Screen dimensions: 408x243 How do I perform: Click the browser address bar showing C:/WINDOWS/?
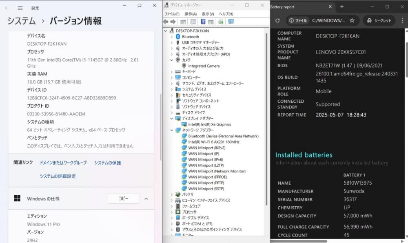pyautogui.click(x=328, y=20)
